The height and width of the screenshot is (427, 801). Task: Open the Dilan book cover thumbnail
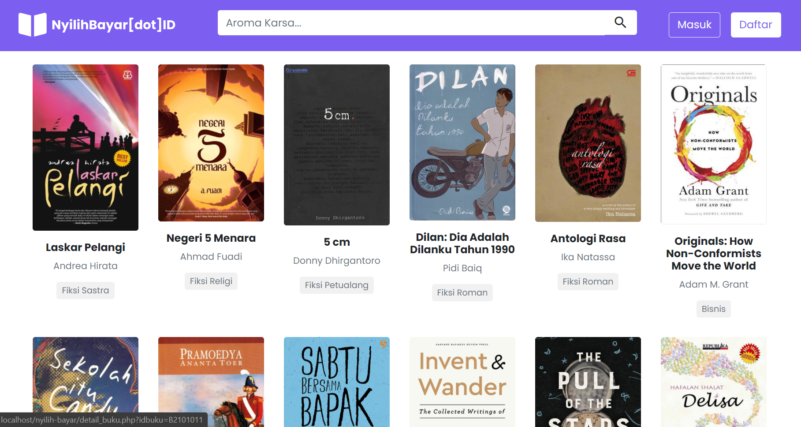click(x=462, y=142)
